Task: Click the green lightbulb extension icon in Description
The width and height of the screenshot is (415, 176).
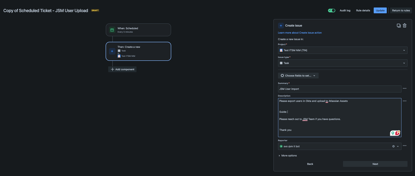Action: coord(393,133)
